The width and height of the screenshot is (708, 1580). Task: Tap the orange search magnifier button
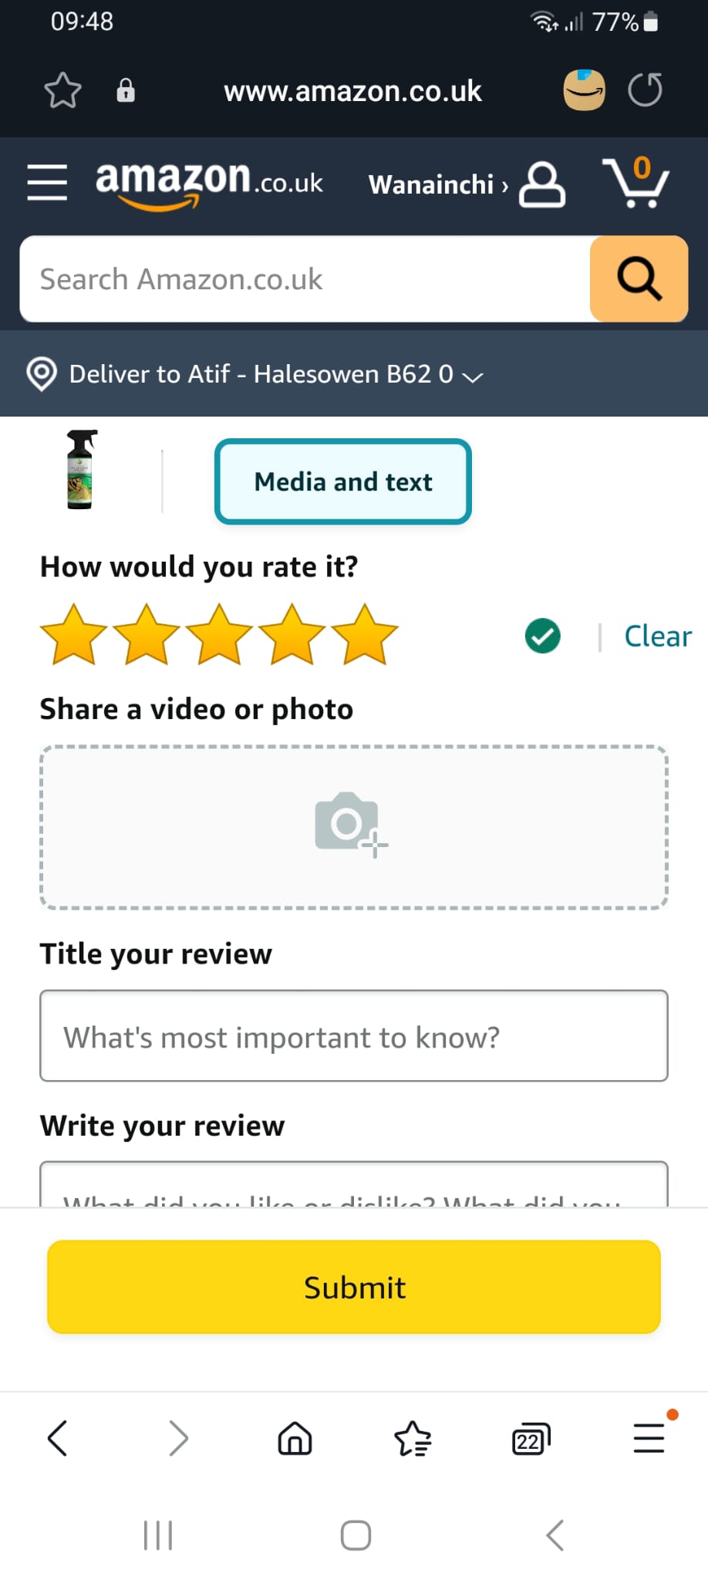[639, 279]
